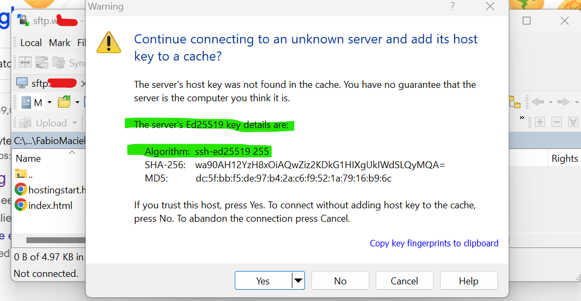Expand the Upload button dropdown arrow
The height and width of the screenshot is (301, 581).
click(75, 123)
